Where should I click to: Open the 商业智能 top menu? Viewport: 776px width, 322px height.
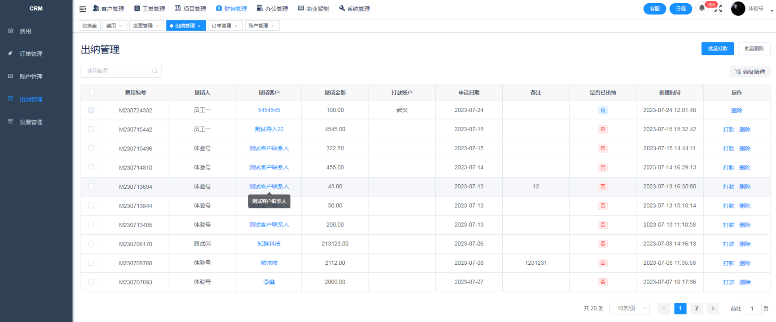pos(314,8)
